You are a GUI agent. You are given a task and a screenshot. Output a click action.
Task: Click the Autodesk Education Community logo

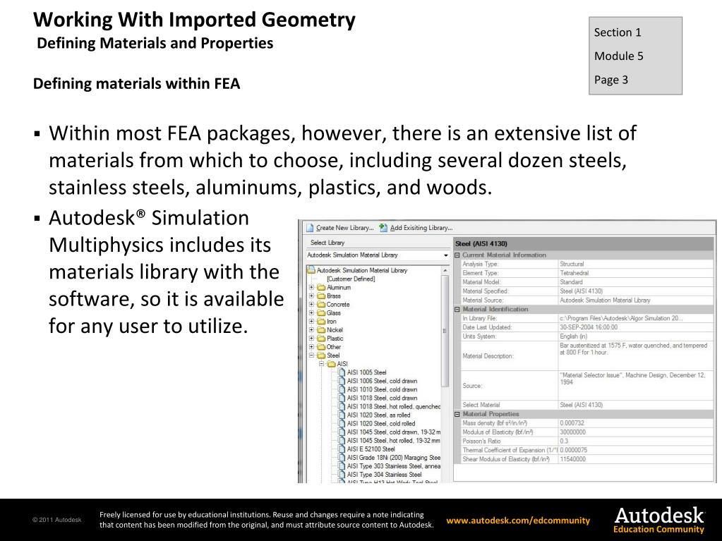pyautogui.click(x=659, y=520)
